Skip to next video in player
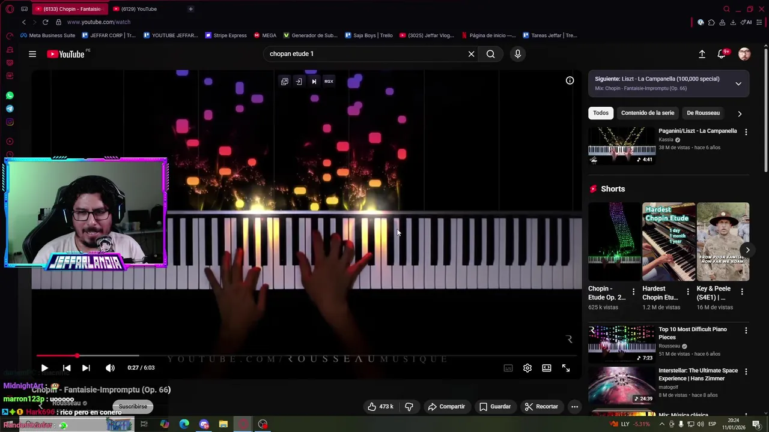769x432 pixels. 86,368
